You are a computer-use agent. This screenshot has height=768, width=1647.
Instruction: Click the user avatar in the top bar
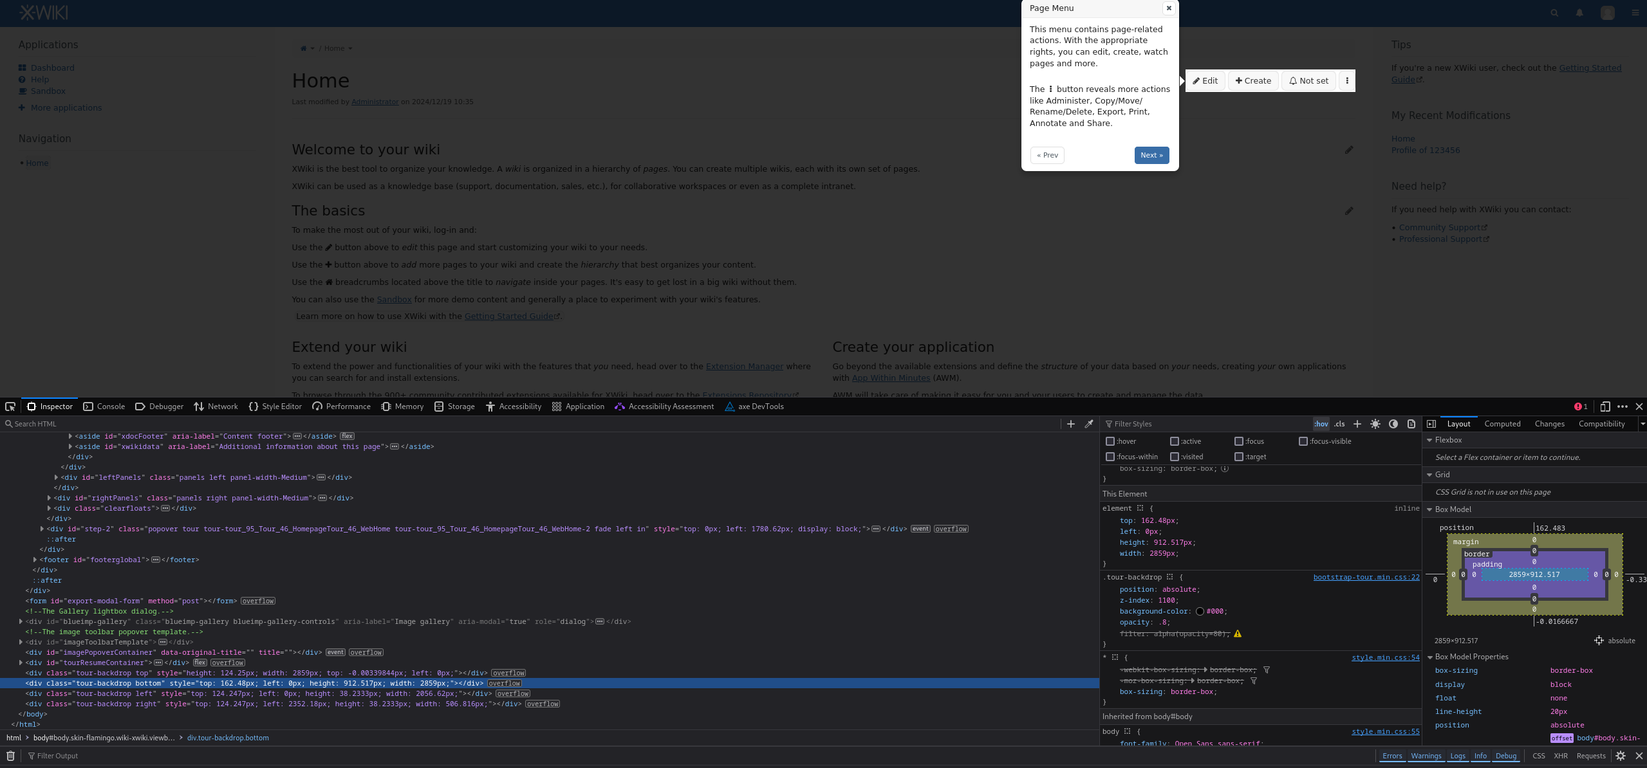click(x=1608, y=13)
